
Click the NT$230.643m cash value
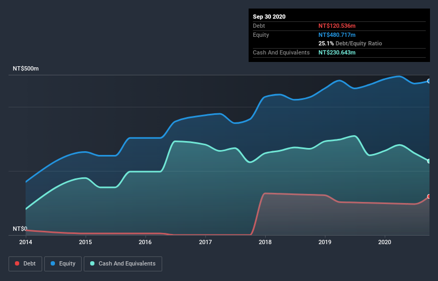pos(337,52)
